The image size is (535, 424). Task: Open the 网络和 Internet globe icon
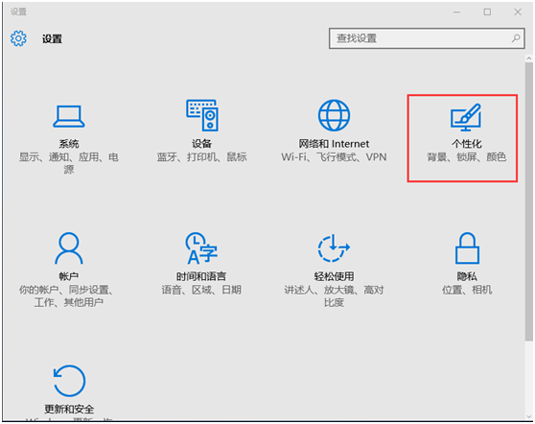pos(334,115)
